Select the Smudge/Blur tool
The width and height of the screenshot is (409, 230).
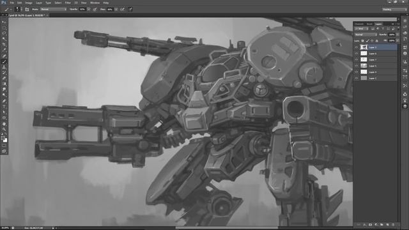click(x=4, y=89)
